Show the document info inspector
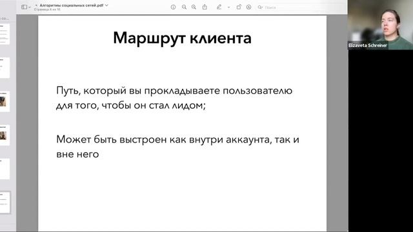 (173, 7)
